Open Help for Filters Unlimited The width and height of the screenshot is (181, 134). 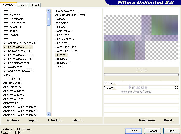coord(172,131)
